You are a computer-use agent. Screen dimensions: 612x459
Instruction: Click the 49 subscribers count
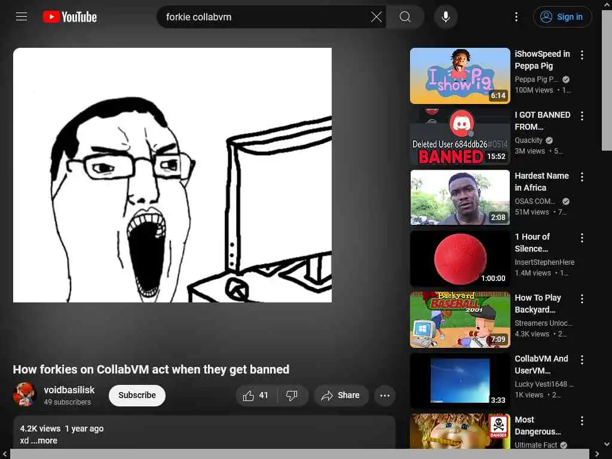tap(67, 402)
